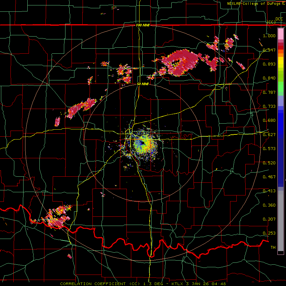Viewport: 286px width, 286px height.
Task: Click the 0.947 color scale label
Action: point(269,50)
